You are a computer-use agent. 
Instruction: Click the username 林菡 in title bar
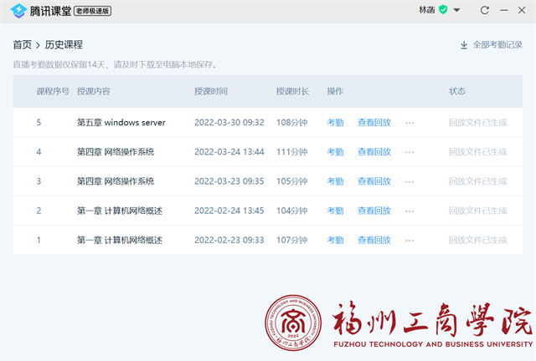click(427, 10)
